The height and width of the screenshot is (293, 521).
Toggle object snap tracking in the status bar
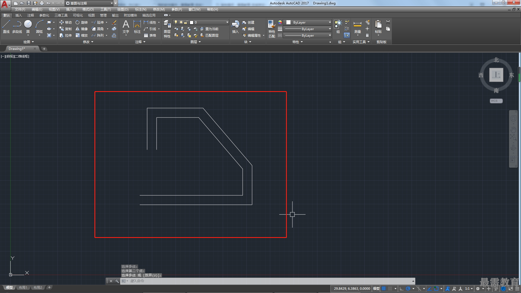(x=430, y=289)
